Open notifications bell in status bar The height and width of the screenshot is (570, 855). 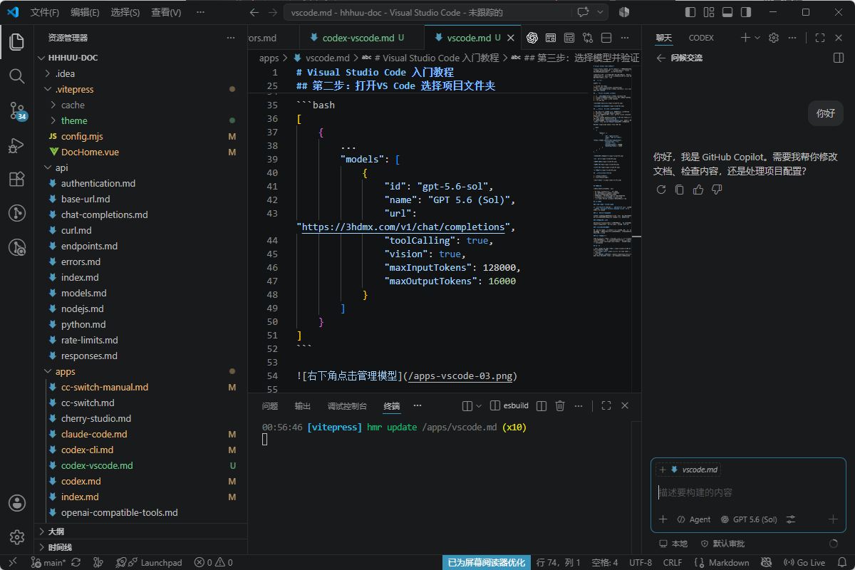(841, 562)
